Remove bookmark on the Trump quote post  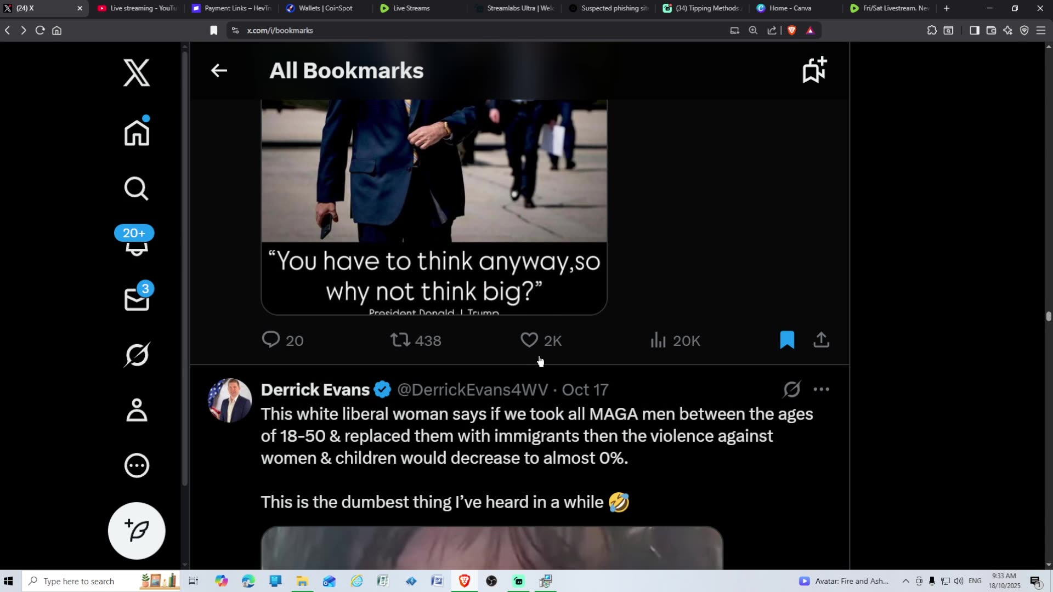(x=787, y=340)
